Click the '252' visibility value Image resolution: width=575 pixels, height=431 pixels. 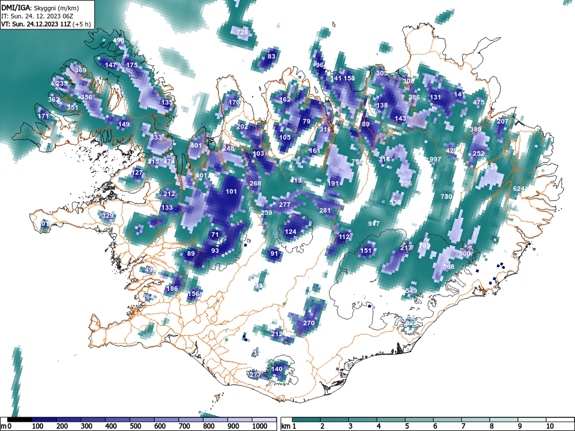tap(478, 153)
